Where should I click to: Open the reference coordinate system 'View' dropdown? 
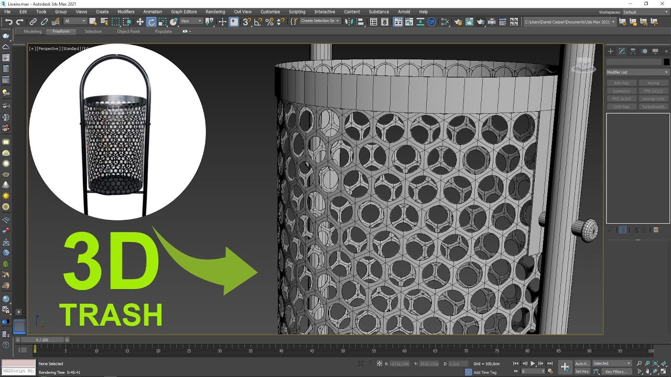(x=192, y=21)
